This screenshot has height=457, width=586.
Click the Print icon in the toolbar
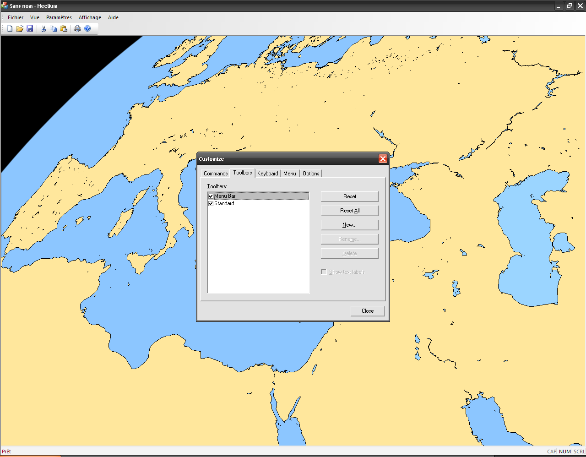coord(77,29)
